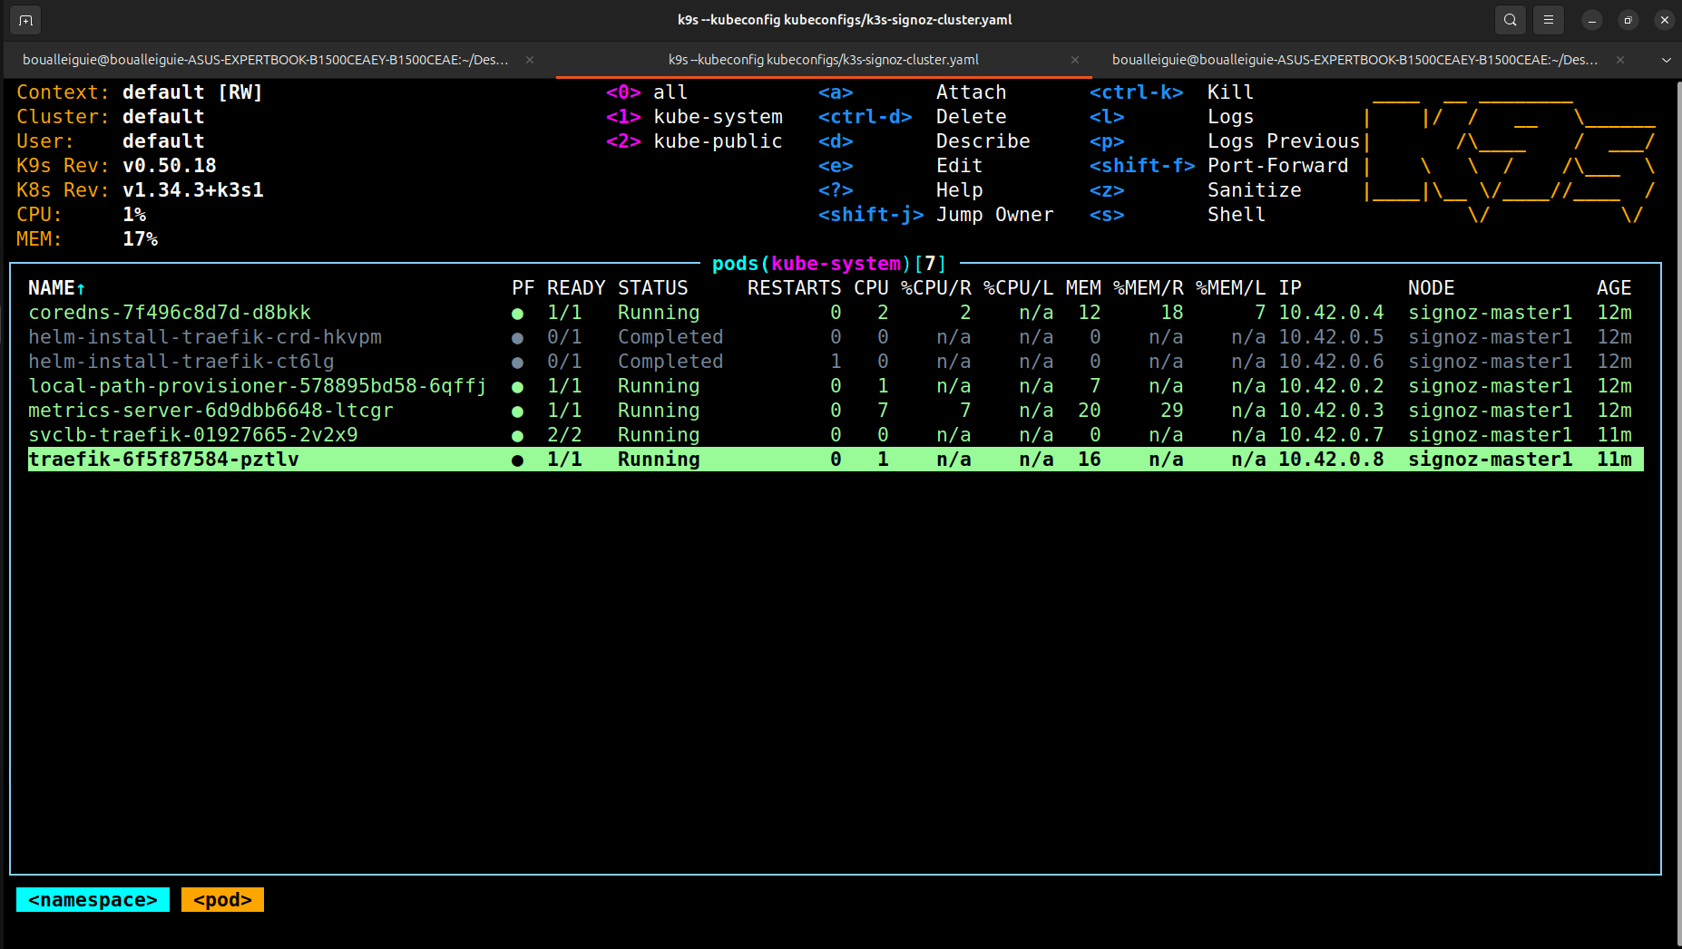Click the NAME column header
Screen dimensions: 1682x949
tap(56, 288)
